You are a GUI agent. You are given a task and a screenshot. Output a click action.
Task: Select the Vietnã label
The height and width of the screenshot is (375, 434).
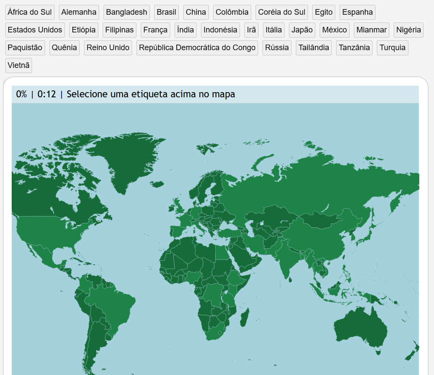tap(19, 65)
